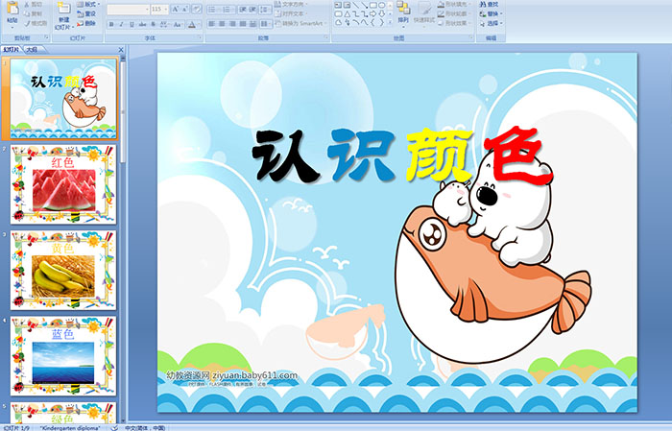672x431 pixels.
Task: Select the 认识颜色 title on the slide
Action: tap(401, 156)
